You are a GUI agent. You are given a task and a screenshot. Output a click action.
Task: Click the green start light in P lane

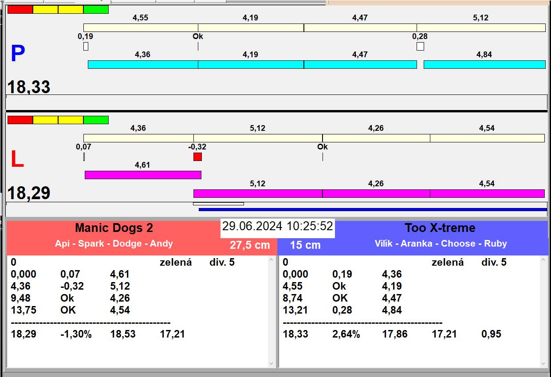click(x=96, y=9)
